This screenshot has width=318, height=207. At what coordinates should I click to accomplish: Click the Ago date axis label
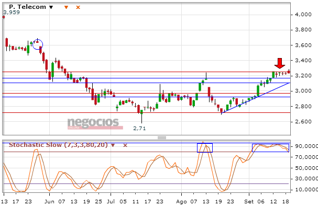coord(181,202)
